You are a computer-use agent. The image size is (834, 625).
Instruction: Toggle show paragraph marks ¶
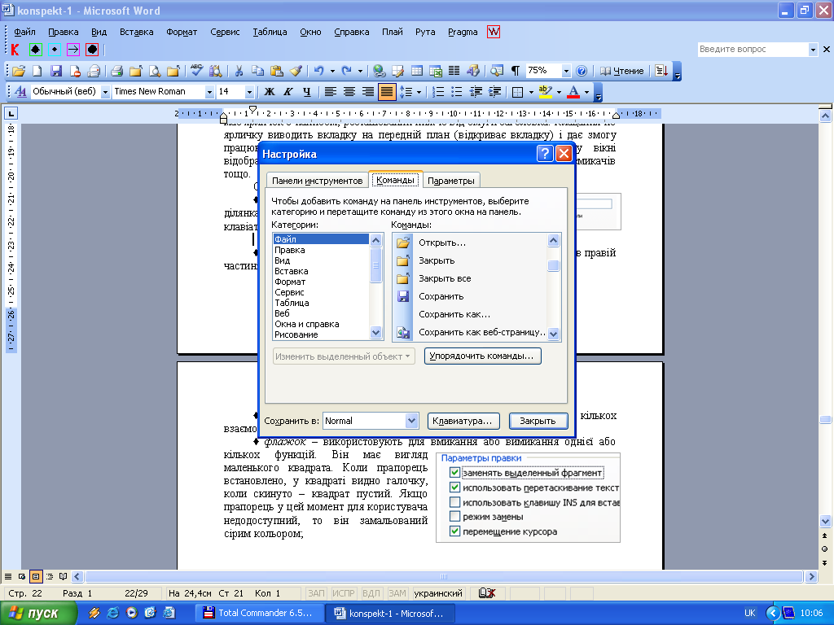tap(515, 71)
